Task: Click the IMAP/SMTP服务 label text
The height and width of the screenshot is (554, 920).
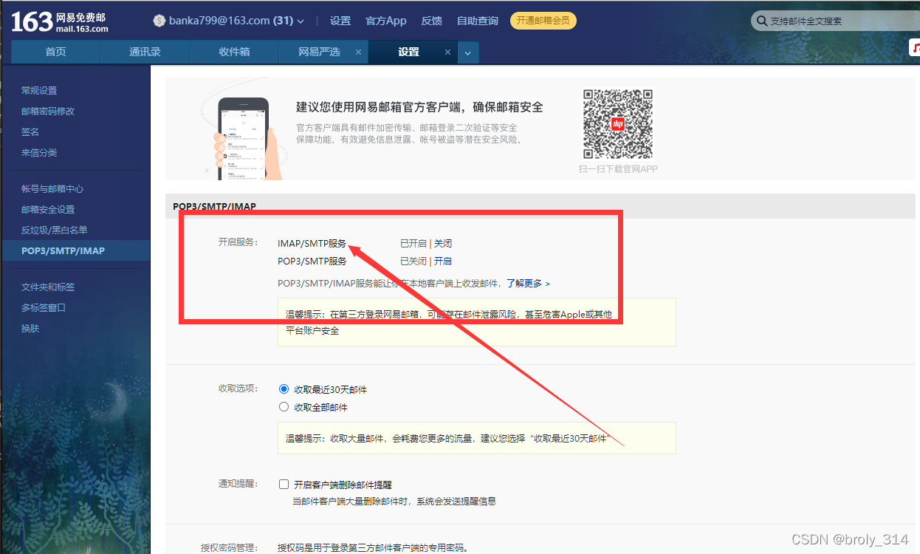Action: pyautogui.click(x=312, y=243)
